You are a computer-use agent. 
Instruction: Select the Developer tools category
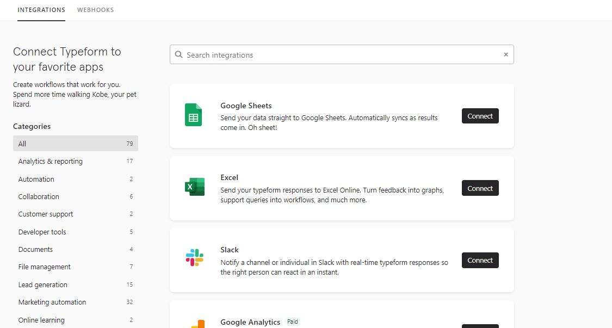tap(75, 232)
